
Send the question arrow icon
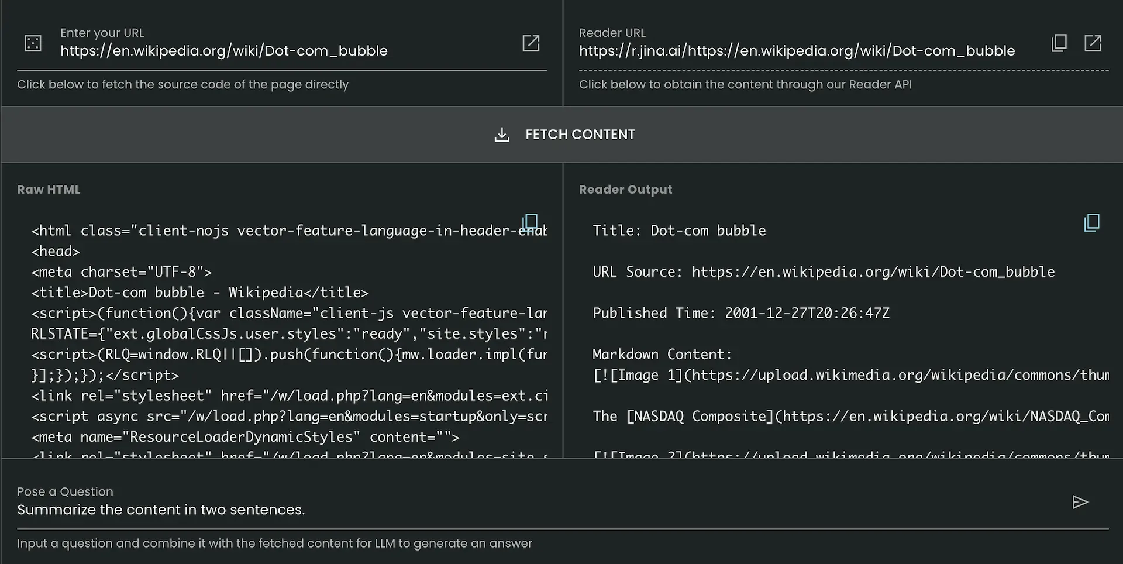[x=1080, y=502]
